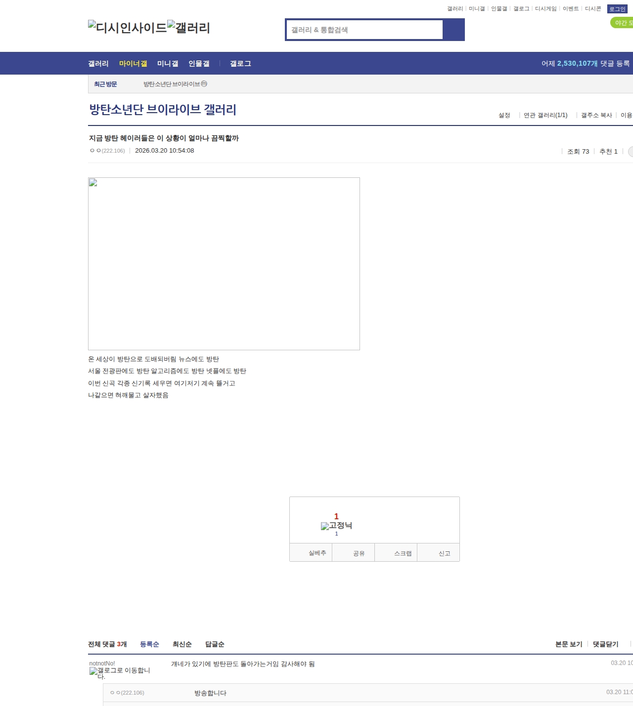The image size is (633, 706).
Task: Collapse comments with 댓글닫기
Action: pos(604,644)
